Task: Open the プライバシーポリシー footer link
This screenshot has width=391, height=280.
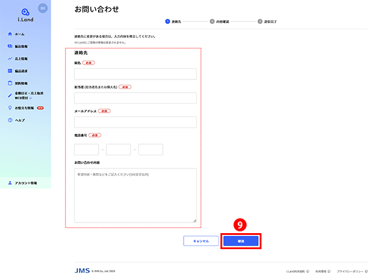Action: pos(352,271)
